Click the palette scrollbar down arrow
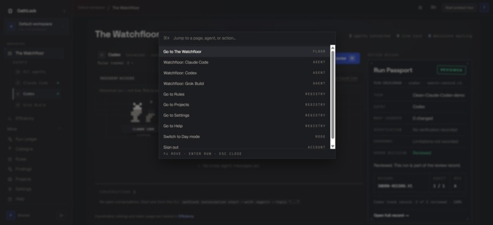Screen dimensions: 493x225 pos(333,147)
